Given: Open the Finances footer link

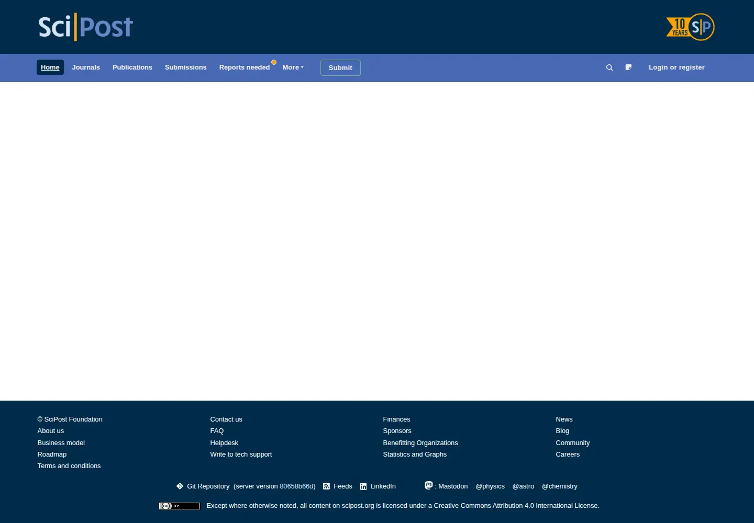Looking at the screenshot, I should 396,419.
